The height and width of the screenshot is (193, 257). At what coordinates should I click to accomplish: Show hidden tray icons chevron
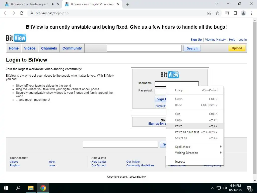click(212, 188)
